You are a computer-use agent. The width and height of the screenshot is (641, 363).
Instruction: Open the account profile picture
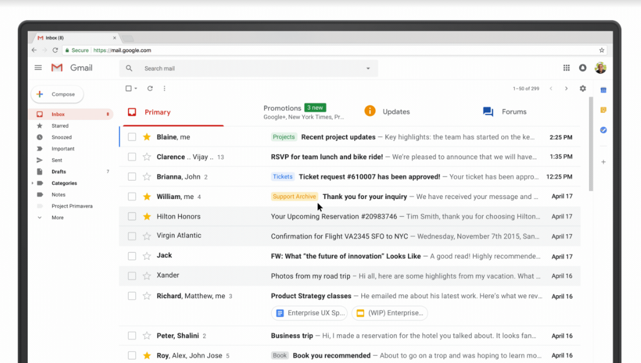point(600,68)
